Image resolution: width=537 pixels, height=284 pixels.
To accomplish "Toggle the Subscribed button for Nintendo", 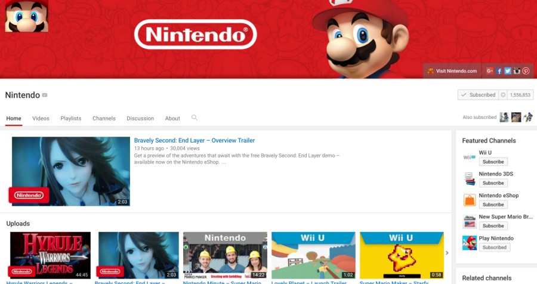I will click(479, 95).
